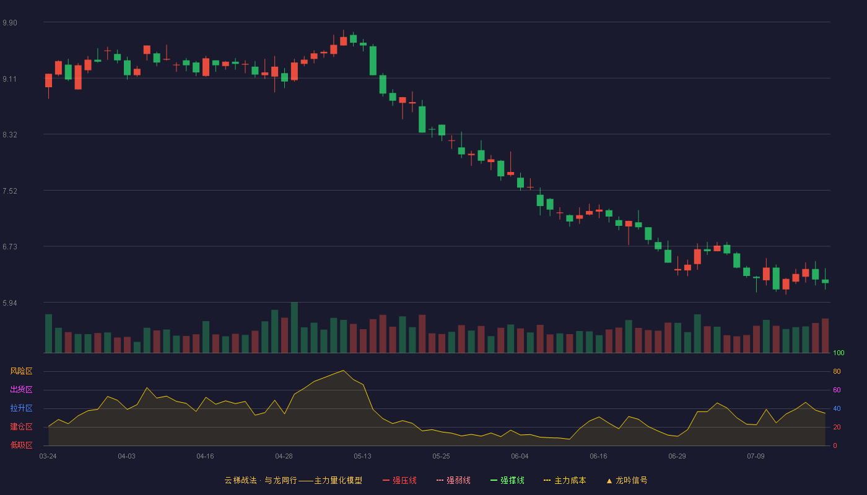The height and width of the screenshot is (495, 867).
Task: Select the 出货区 zone label
Action: coord(21,390)
